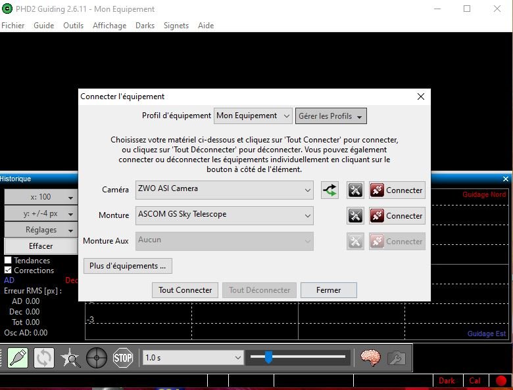The width and height of the screenshot is (513, 390).
Task: Open the Guide menu
Action: (44, 26)
